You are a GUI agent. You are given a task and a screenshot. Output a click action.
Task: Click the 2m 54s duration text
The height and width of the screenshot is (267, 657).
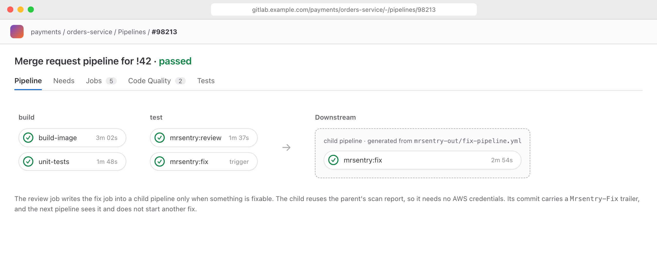pyautogui.click(x=502, y=160)
